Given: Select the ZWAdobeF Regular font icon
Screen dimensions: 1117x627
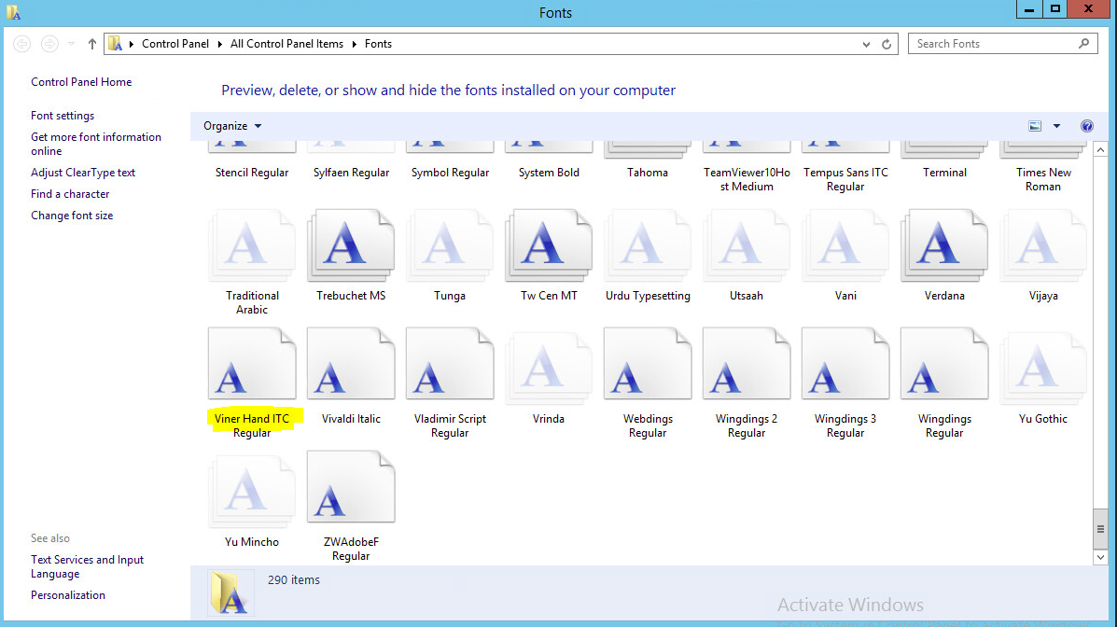Looking at the screenshot, I should click(x=351, y=487).
